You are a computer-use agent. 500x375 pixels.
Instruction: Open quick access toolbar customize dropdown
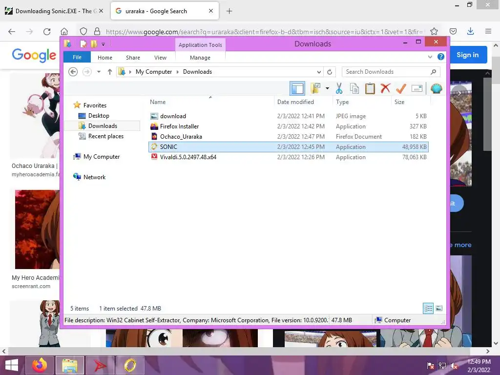(x=103, y=44)
